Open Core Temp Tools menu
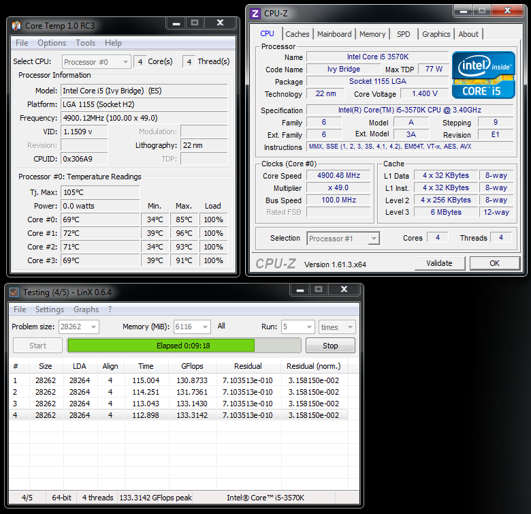Image resolution: width=531 pixels, height=514 pixels. click(85, 43)
